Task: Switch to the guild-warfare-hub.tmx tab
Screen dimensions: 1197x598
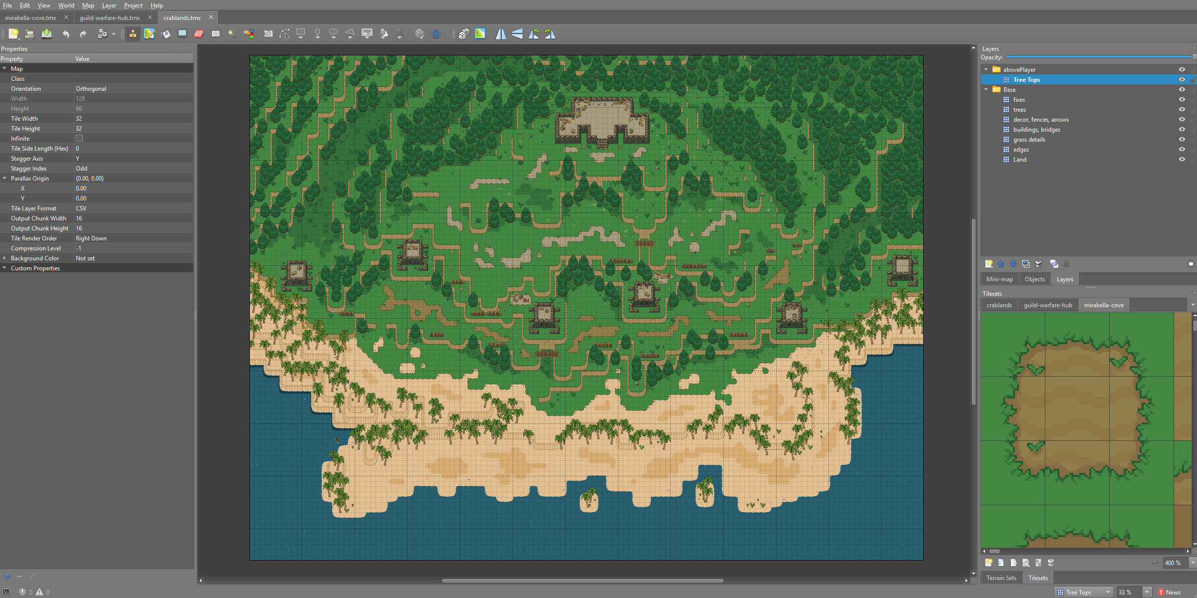Action: pos(110,17)
